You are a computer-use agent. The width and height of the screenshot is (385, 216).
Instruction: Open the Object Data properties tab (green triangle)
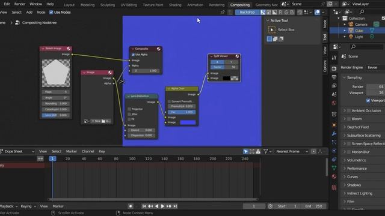click(x=334, y=168)
